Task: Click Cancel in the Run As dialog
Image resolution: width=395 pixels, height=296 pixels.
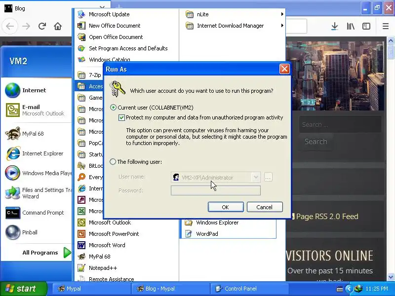Action: (x=265, y=207)
